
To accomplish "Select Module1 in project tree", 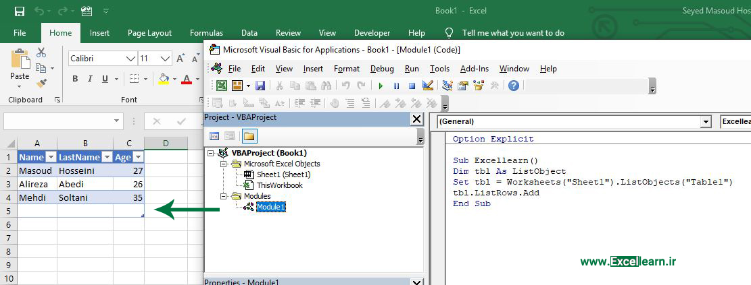I will coord(270,207).
